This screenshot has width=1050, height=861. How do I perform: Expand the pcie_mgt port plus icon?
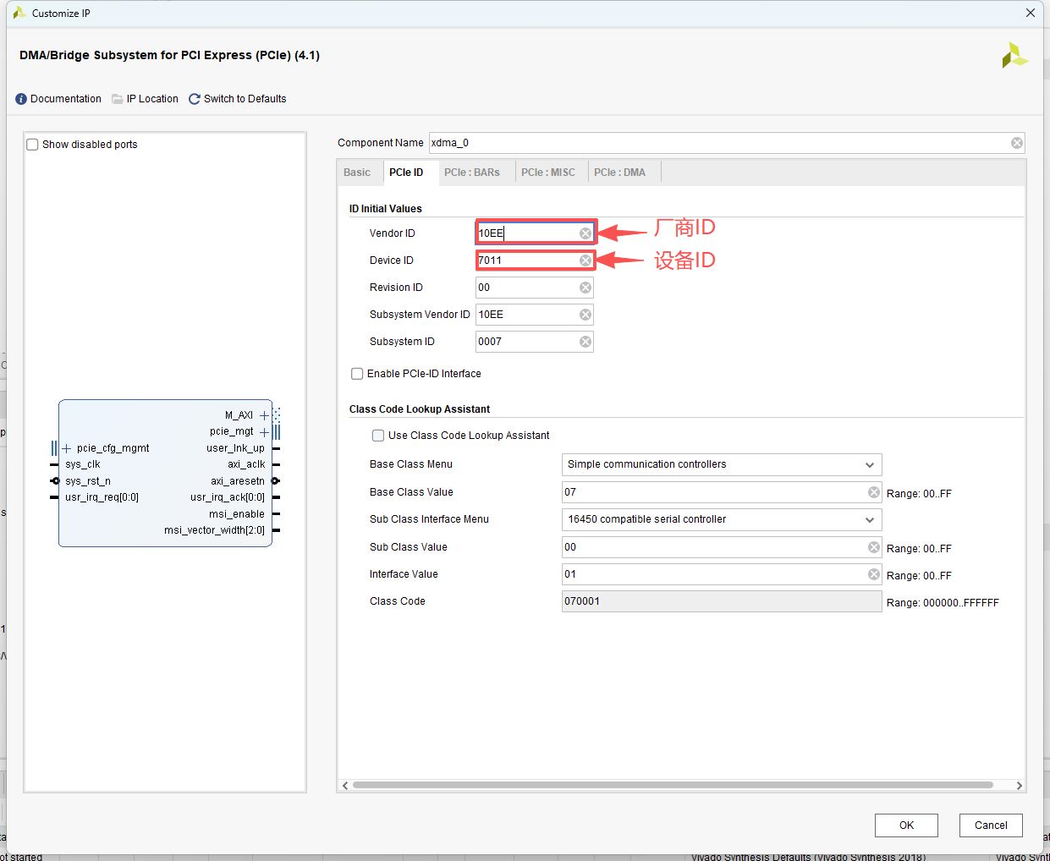click(x=264, y=432)
